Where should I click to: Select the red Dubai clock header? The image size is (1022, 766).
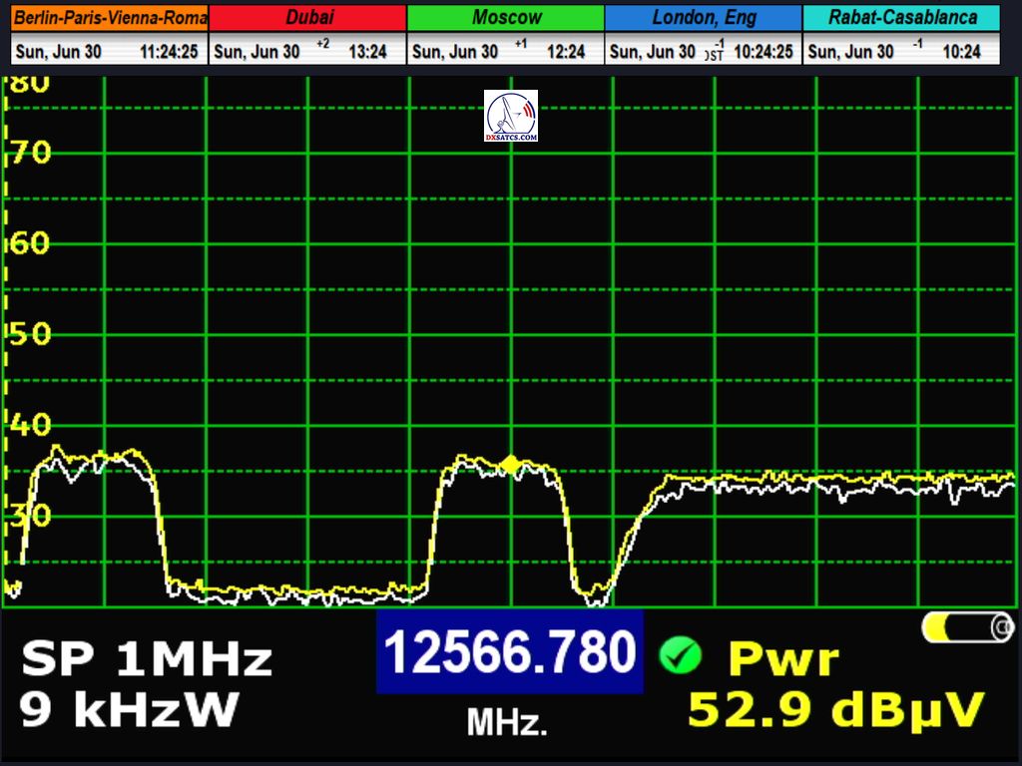[308, 18]
